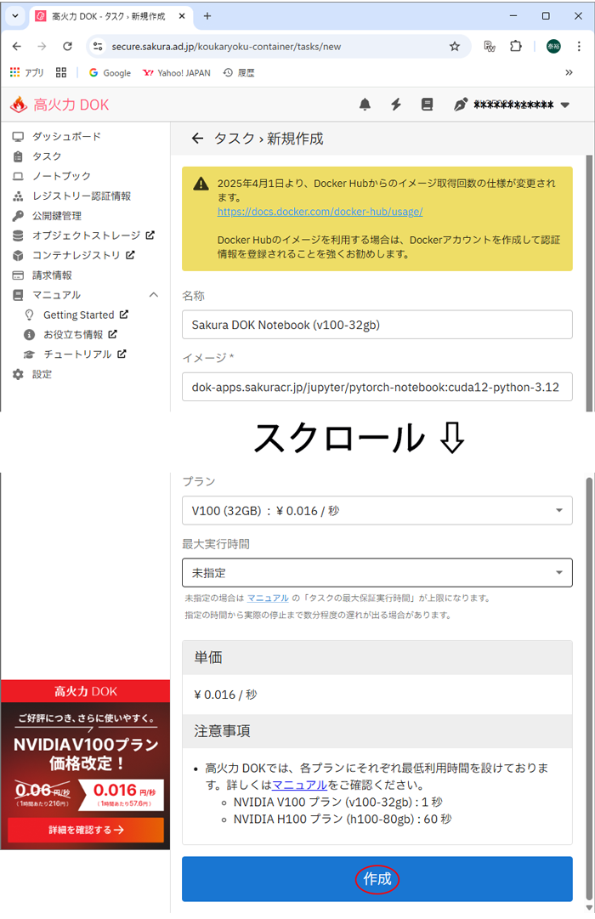Click the rocket account icon
595x919 pixels.
[460, 105]
